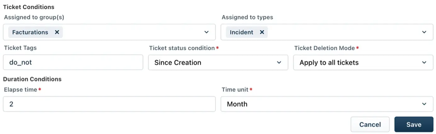Remove the Incident type tag
The height and width of the screenshot is (134, 436).
point(262,32)
